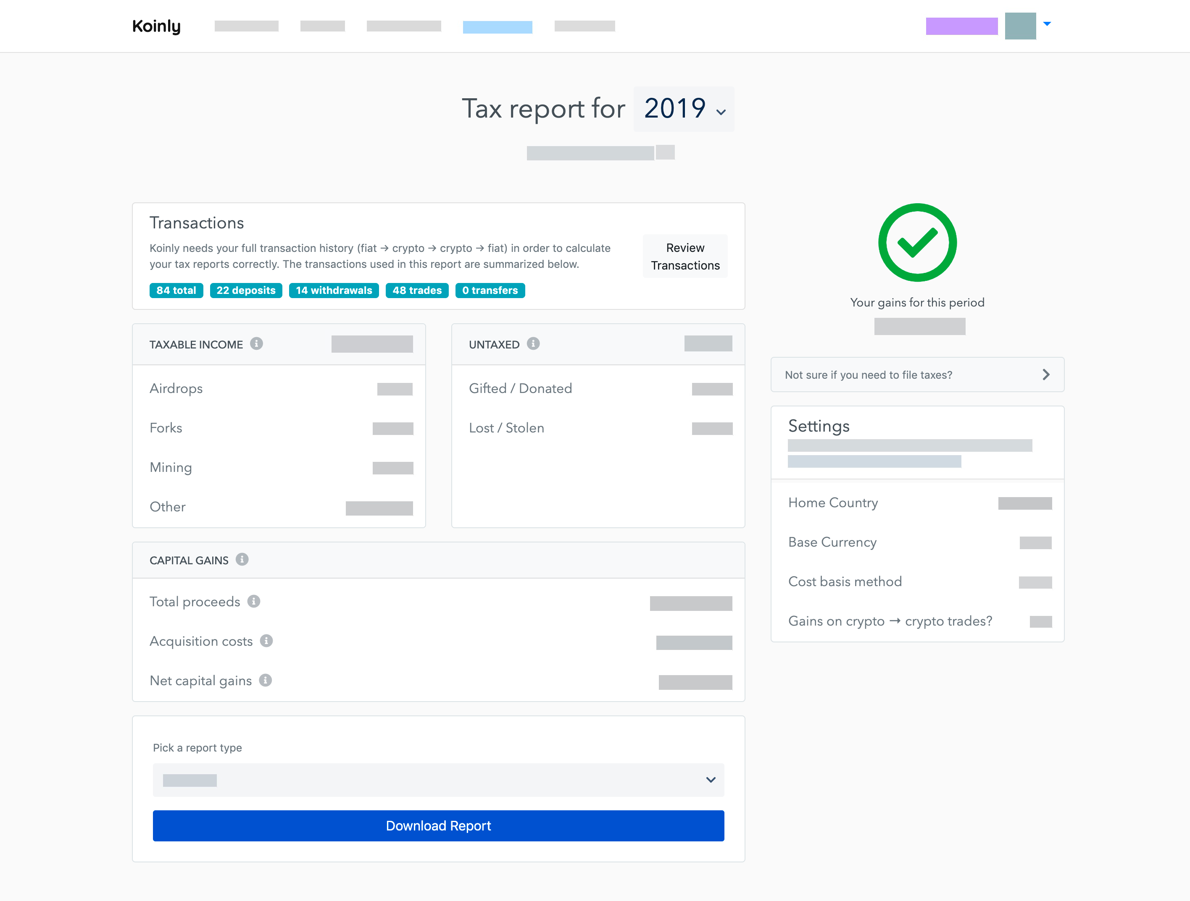Image resolution: width=1190 pixels, height=901 pixels.
Task: Click the 22 deposits badge
Action: coord(246,290)
